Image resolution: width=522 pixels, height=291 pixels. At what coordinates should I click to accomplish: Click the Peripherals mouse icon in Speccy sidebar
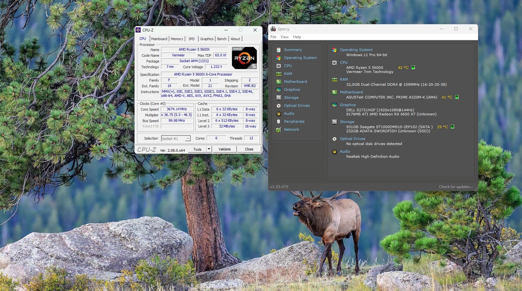coord(279,121)
